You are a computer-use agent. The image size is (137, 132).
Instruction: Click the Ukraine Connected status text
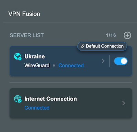pos(71,66)
